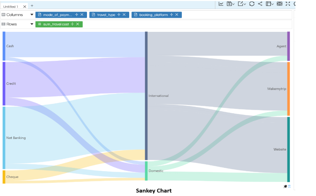Switch to the Untitled 1 tab
Screen dimensions: 316x196
pos(11,7)
